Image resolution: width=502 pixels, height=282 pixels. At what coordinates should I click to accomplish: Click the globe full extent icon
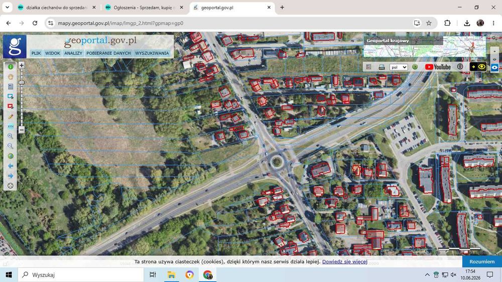(11, 156)
